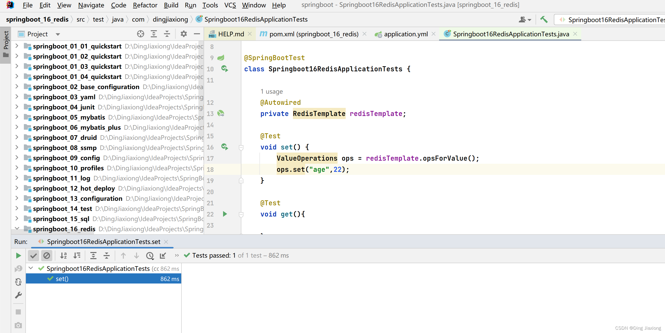
Task: Click RedisTemplate type in editor
Action: pos(319,114)
